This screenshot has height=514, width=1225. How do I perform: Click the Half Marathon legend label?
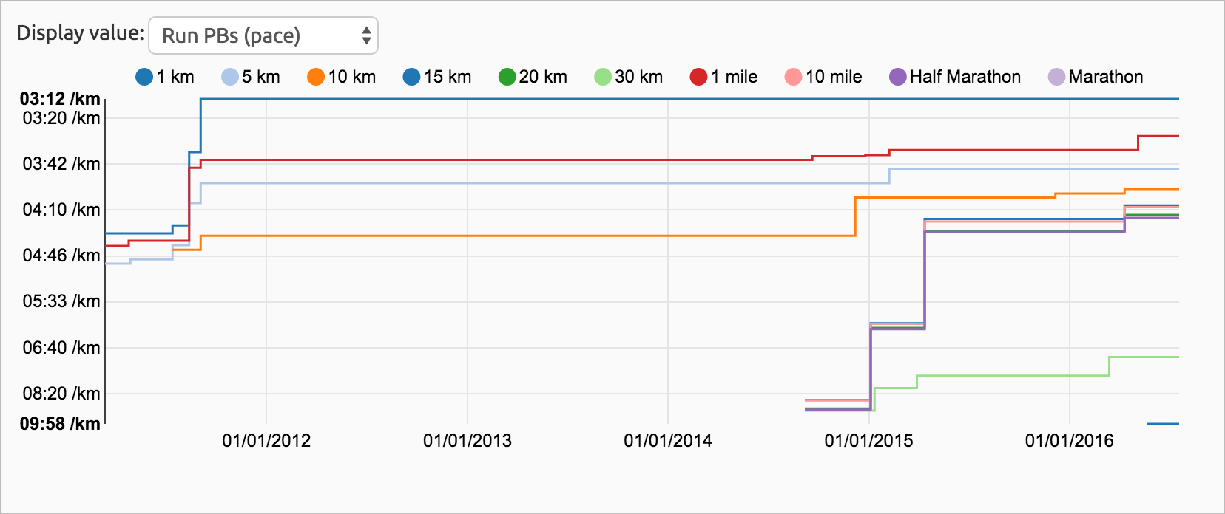click(x=965, y=77)
